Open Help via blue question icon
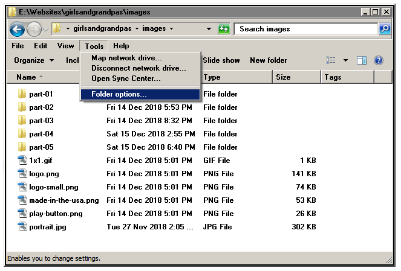Screen dimensions: 401x271 coord(379,60)
